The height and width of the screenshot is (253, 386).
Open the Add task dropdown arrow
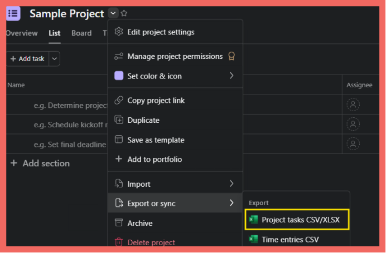click(x=54, y=59)
